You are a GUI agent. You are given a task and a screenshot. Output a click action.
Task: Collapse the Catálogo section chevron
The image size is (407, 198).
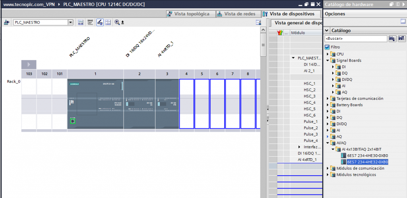pos(327,31)
